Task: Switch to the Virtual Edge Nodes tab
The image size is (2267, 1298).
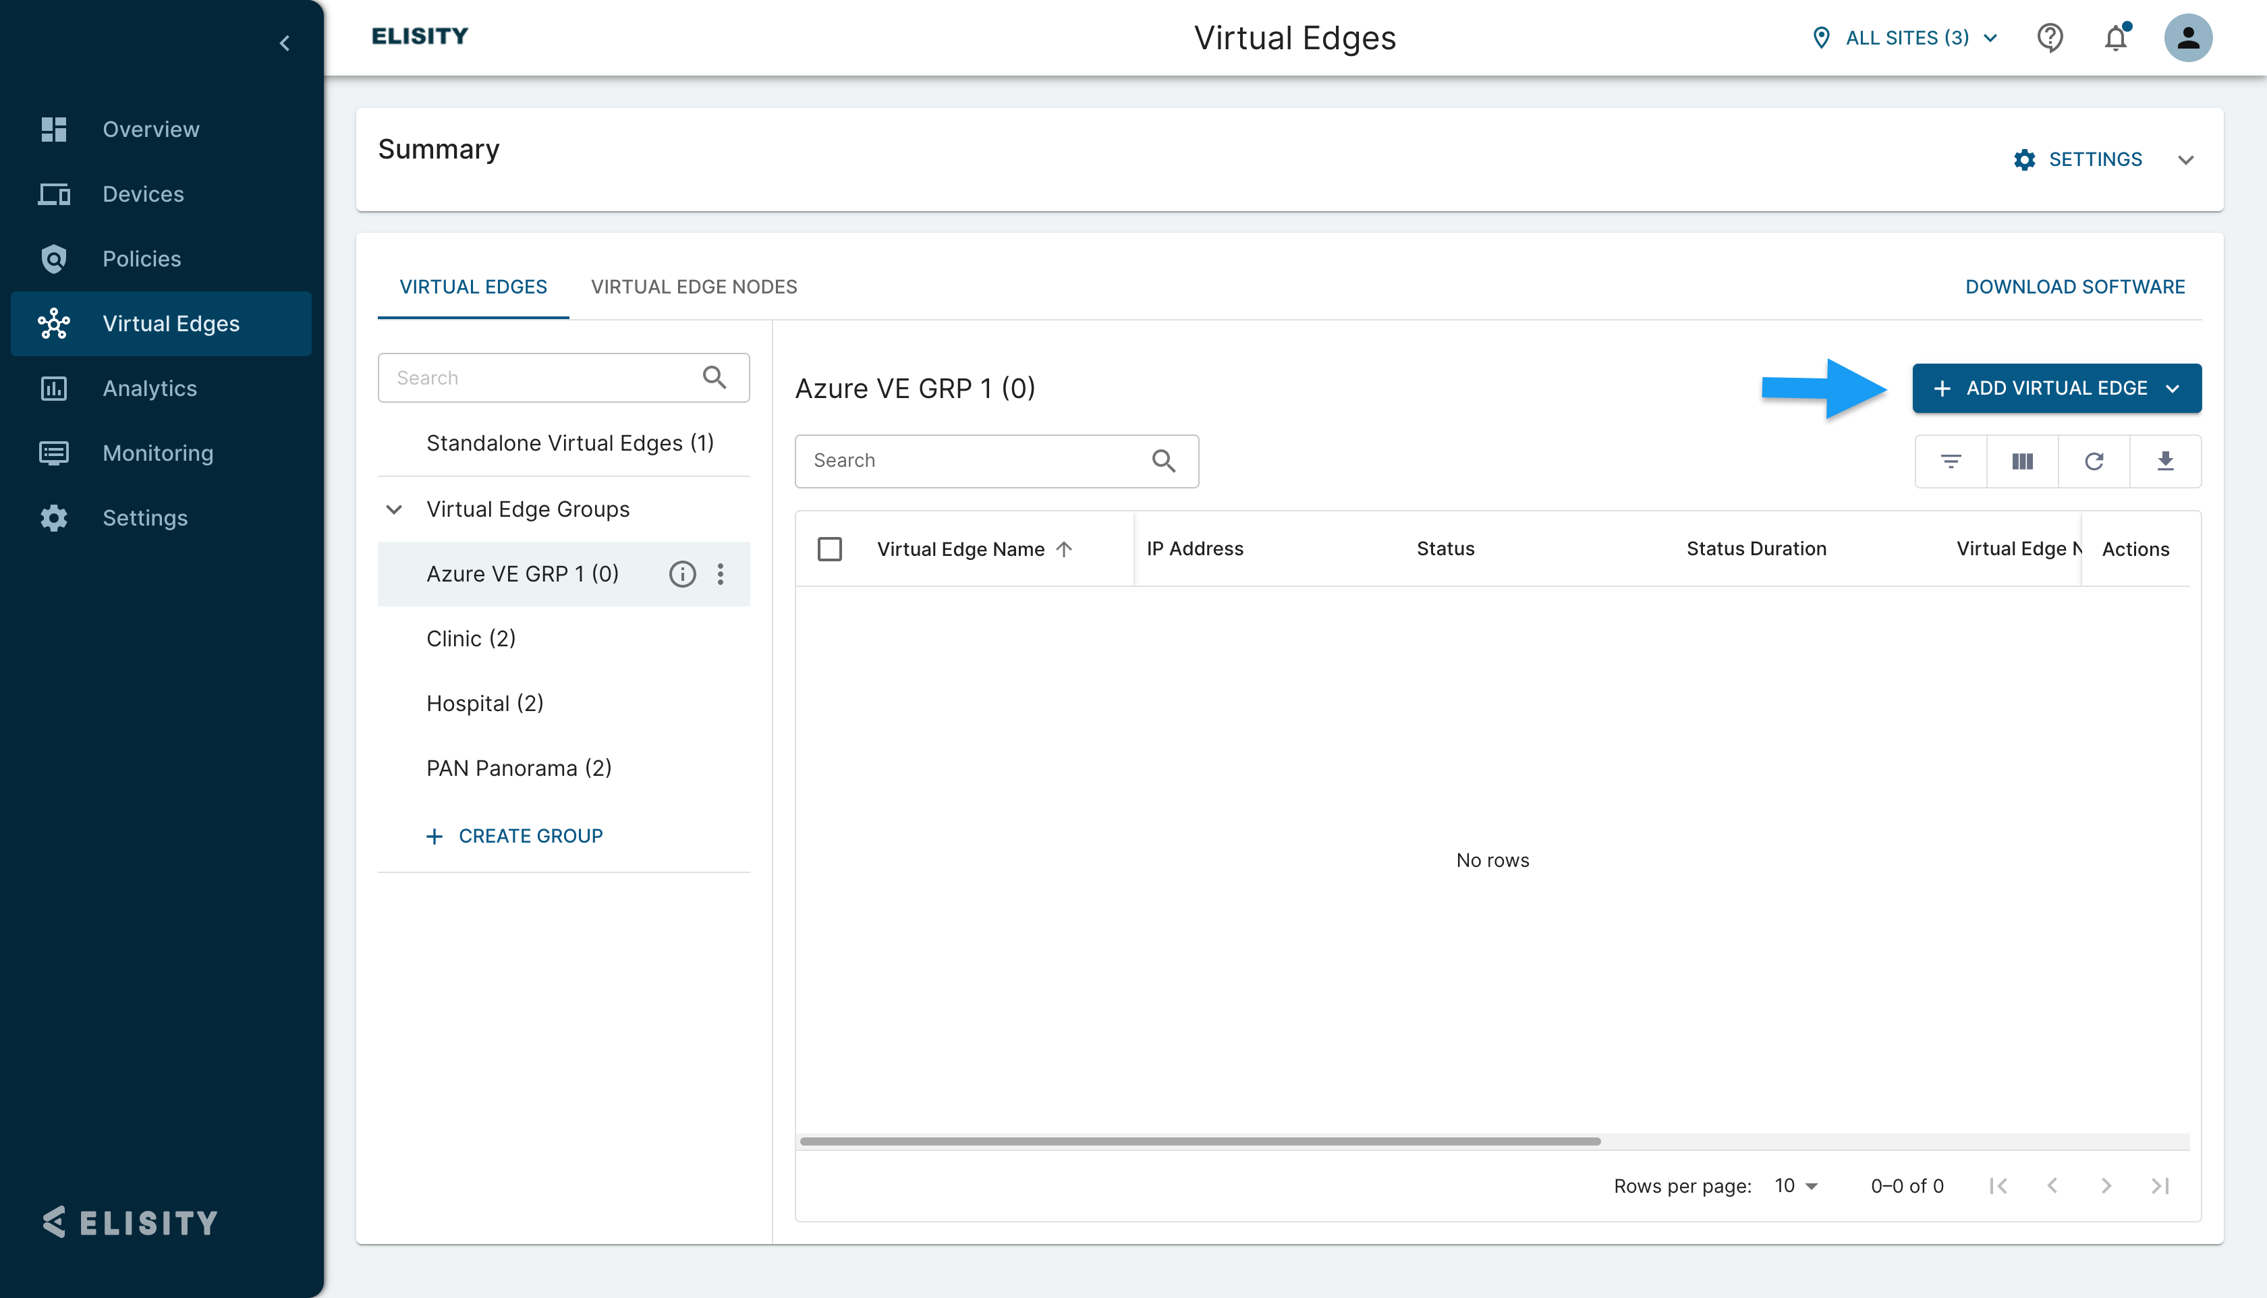Action: [x=694, y=287]
